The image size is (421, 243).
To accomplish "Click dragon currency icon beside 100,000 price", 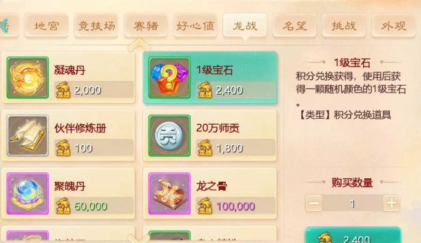I will click(x=205, y=206).
